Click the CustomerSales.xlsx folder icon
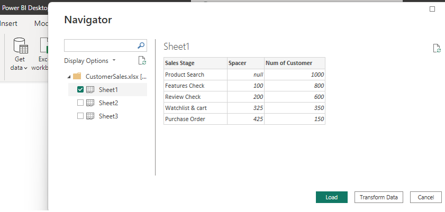445x212 pixels. 77,77
